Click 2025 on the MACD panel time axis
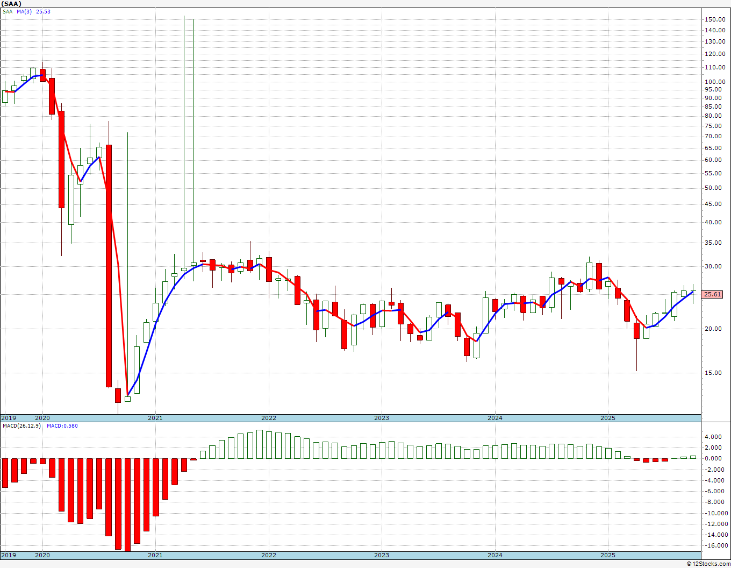731x568 pixels. 608,555
